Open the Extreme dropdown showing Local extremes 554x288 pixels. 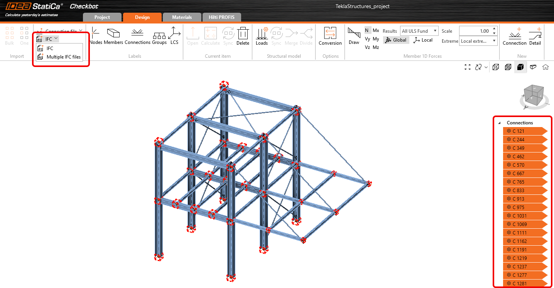point(478,41)
